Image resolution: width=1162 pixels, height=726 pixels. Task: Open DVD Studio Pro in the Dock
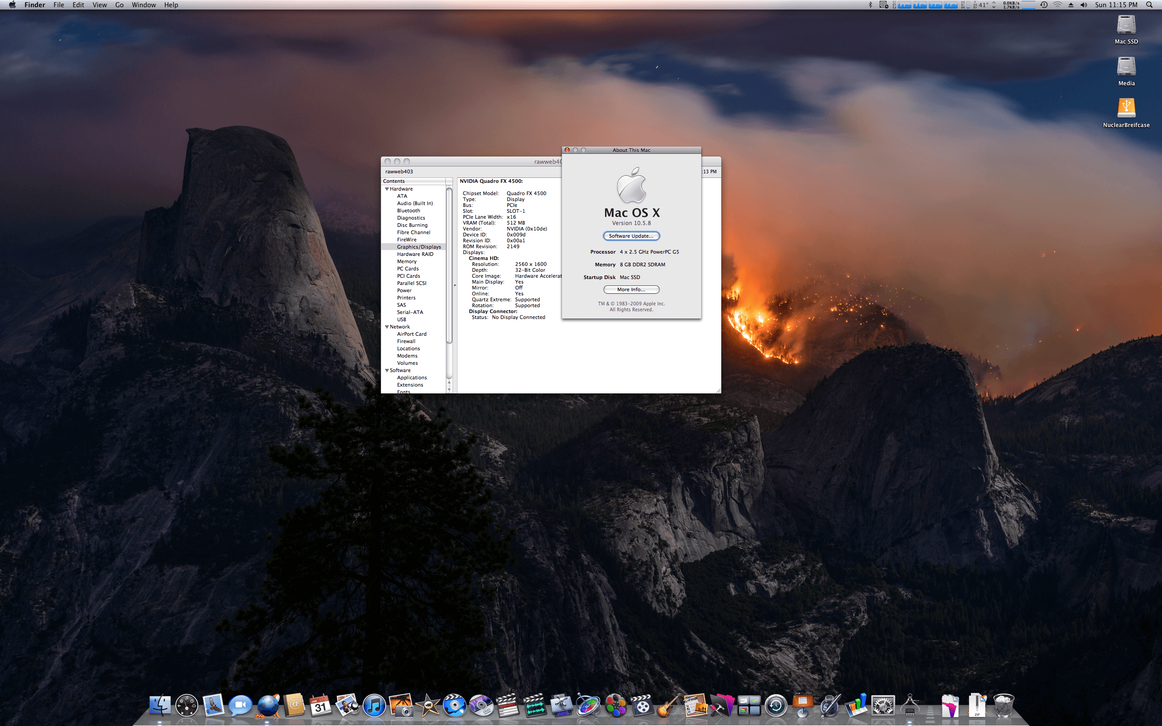[481, 705]
